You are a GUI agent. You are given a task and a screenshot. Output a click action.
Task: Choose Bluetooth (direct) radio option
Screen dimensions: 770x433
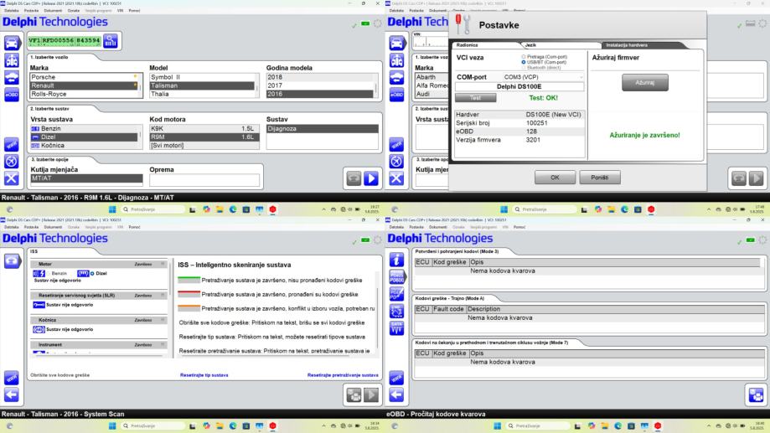tap(524, 68)
